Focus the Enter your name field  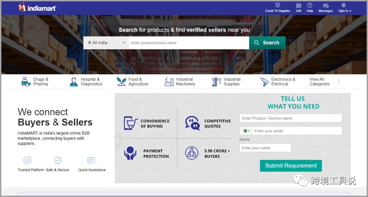[x=265, y=148]
